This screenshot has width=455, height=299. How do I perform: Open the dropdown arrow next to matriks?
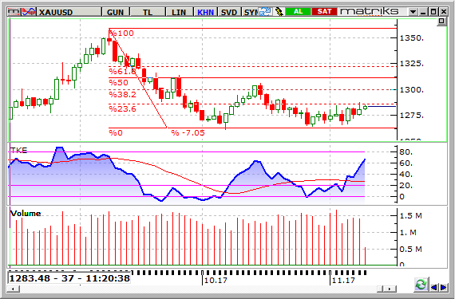click(413, 12)
